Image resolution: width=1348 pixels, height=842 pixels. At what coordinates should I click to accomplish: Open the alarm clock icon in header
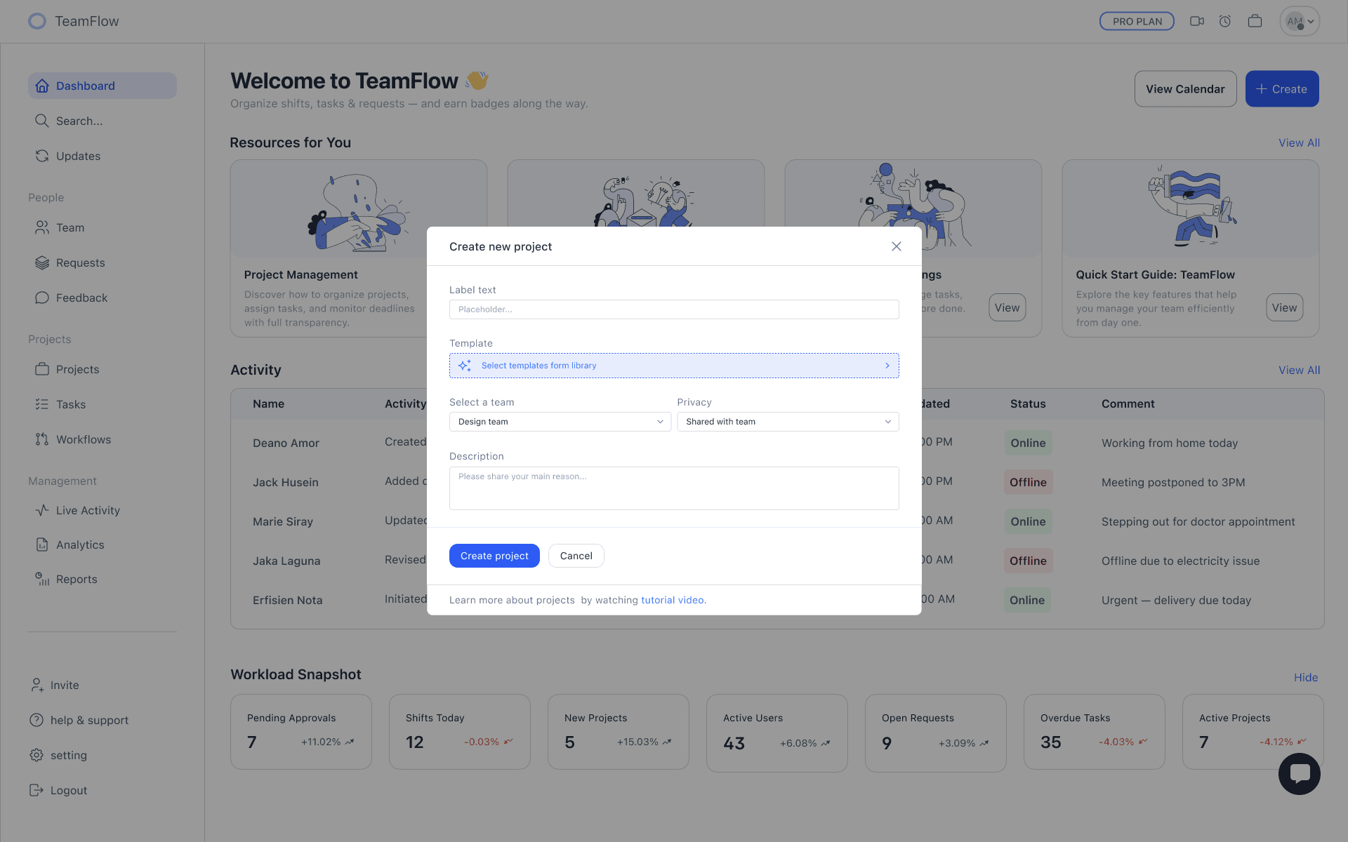[x=1225, y=21]
